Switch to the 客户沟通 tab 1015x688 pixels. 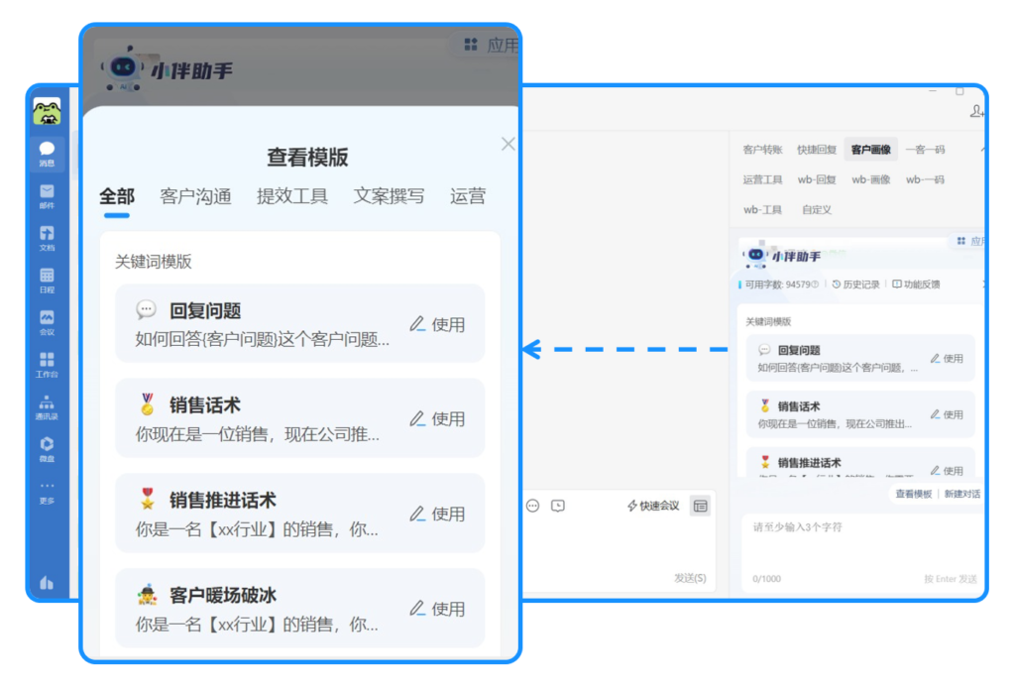[x=195, y=196]
